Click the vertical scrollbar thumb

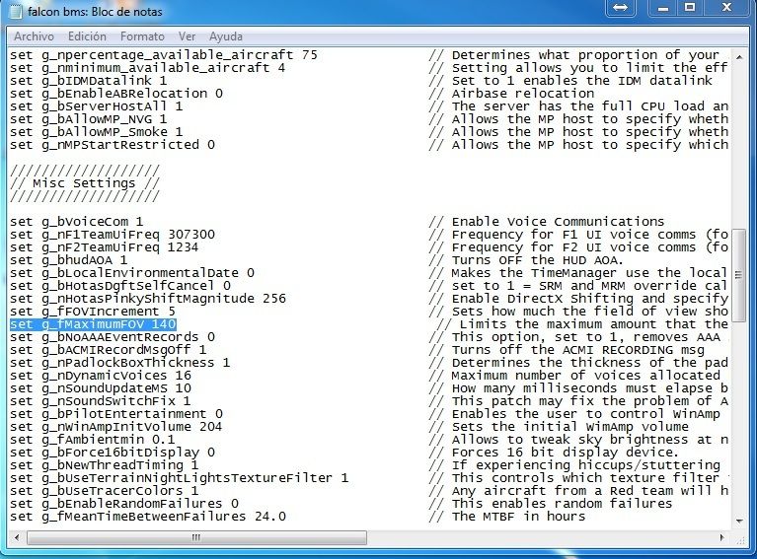[x=739, y=275]
